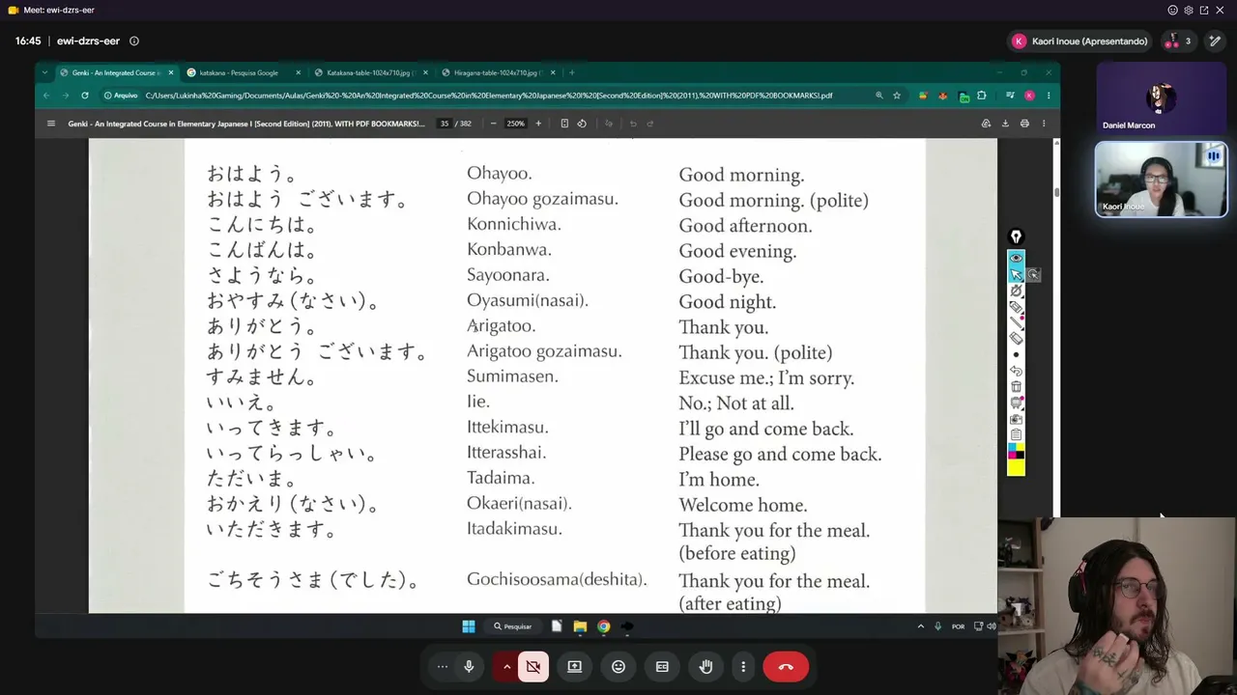
Task: Open Chrome from the shared taskbar
Action: click(603, 626)
